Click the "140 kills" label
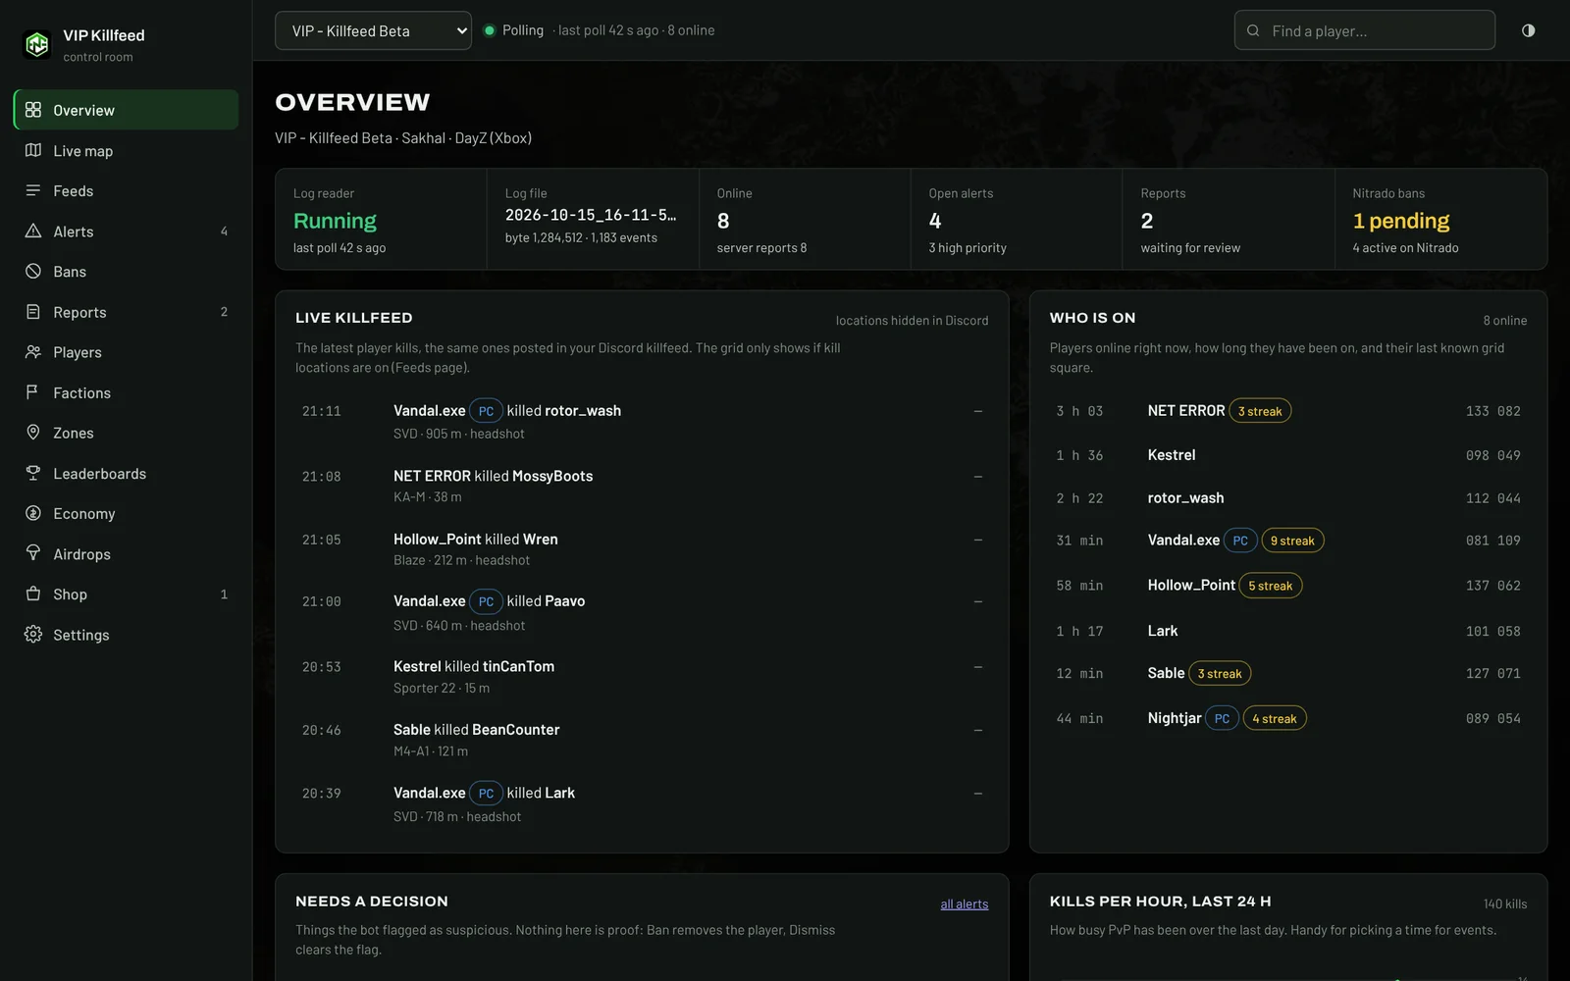Screen dimensions: 1570x981 [1505, 904]
